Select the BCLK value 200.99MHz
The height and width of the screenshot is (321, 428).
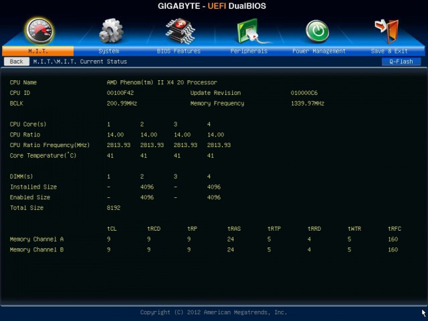pos(122,104)
